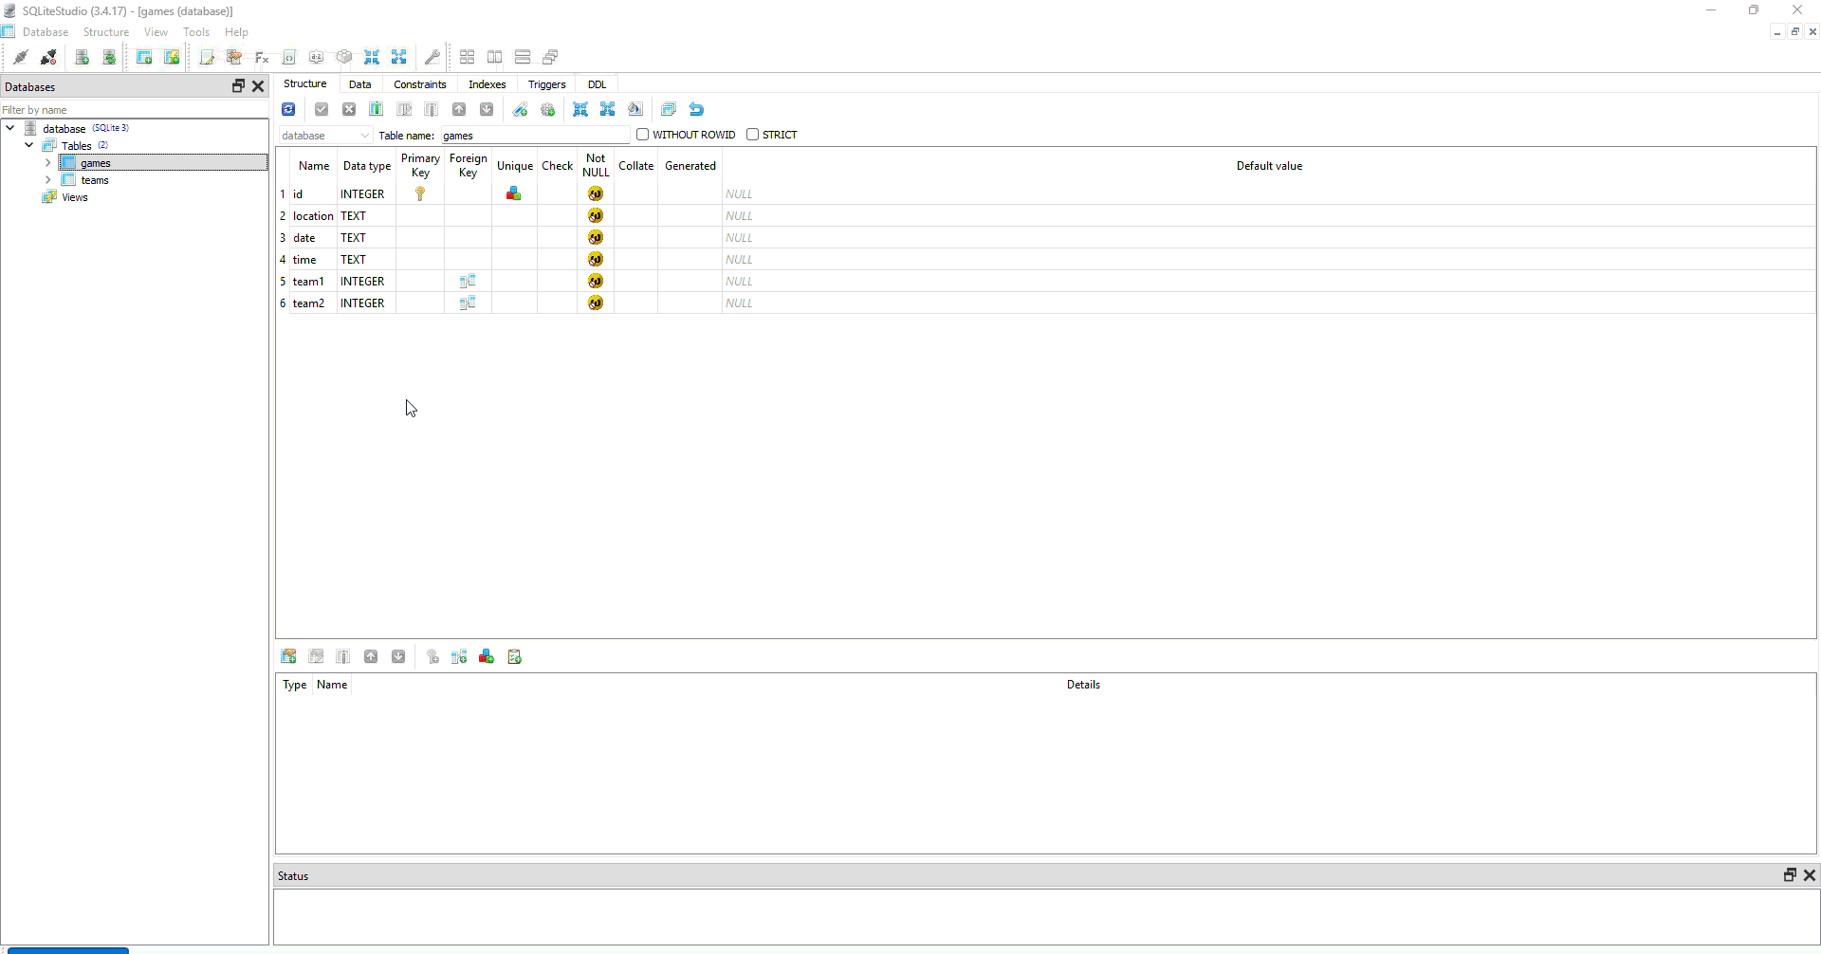The image size is (1821, 954).
Task: Click the Add table foreign key icon
Action: pyautogui.click(x=459, y=657)
